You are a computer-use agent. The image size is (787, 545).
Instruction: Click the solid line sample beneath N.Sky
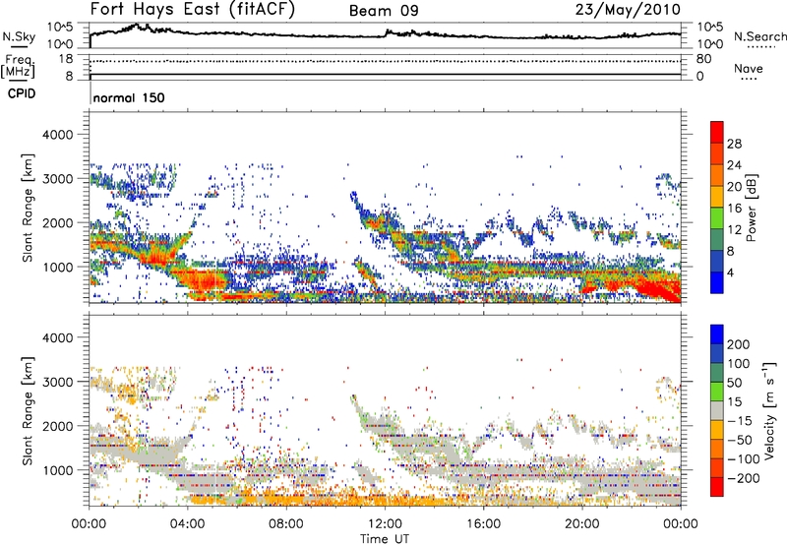pos(19,46)
